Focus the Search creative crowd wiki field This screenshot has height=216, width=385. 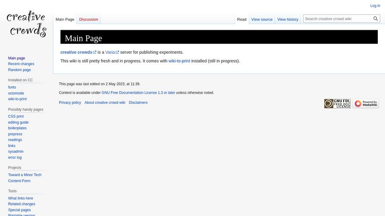pos(338,19)
